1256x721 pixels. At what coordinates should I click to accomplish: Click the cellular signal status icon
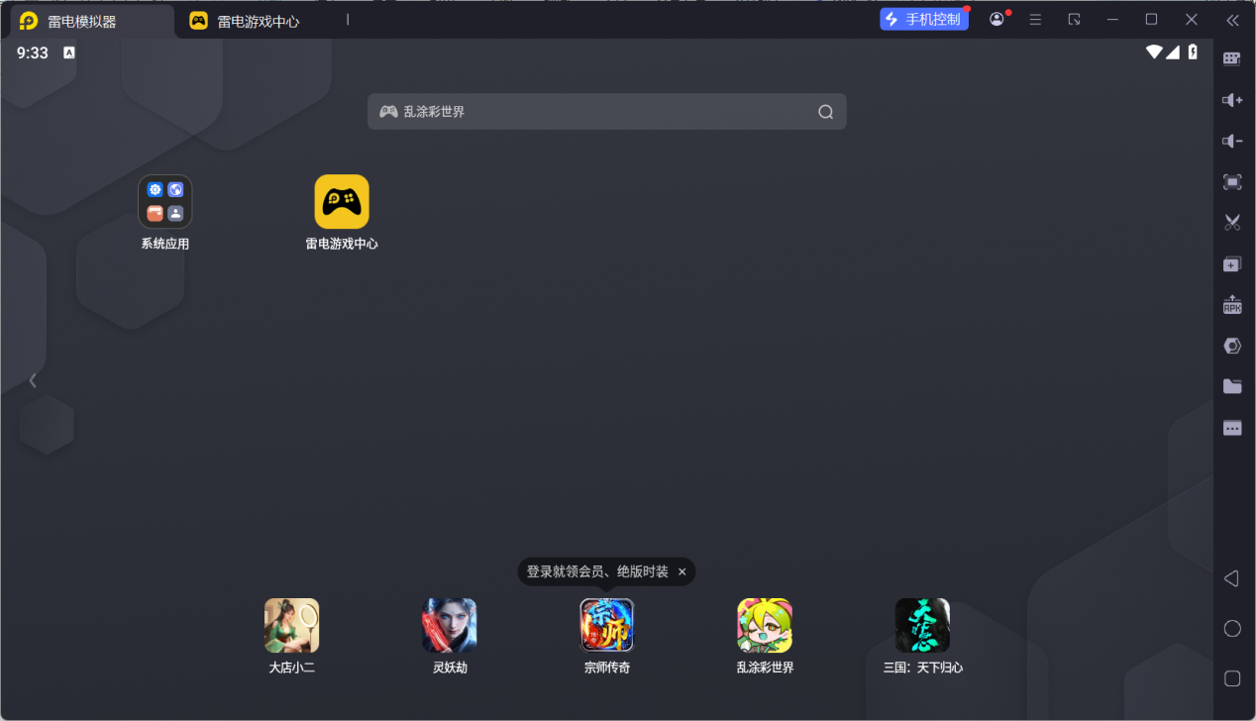pos(1173,52)
